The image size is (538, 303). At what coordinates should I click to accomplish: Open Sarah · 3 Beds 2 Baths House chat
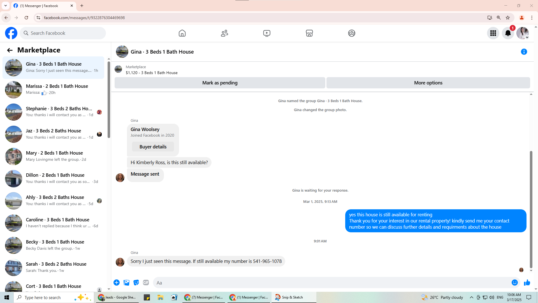pos(53,267)
